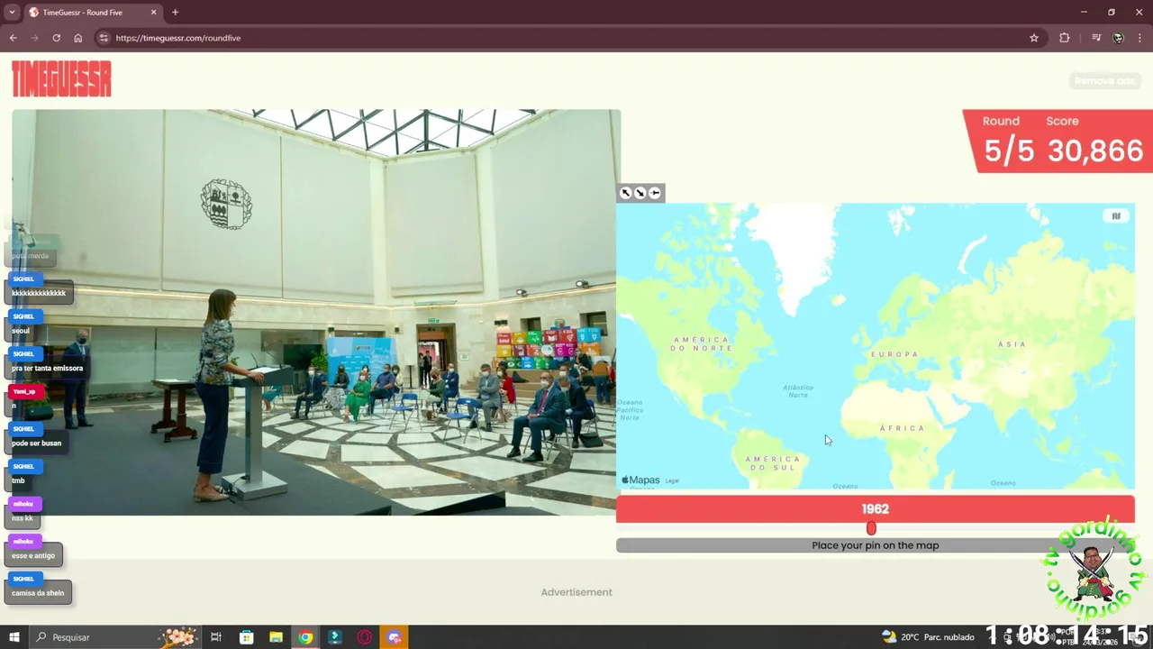Image resolution: width=1153 pixels, height=649 pixels.
Task: Click the red 1962 year field
Action: click(x=875, y=508)
